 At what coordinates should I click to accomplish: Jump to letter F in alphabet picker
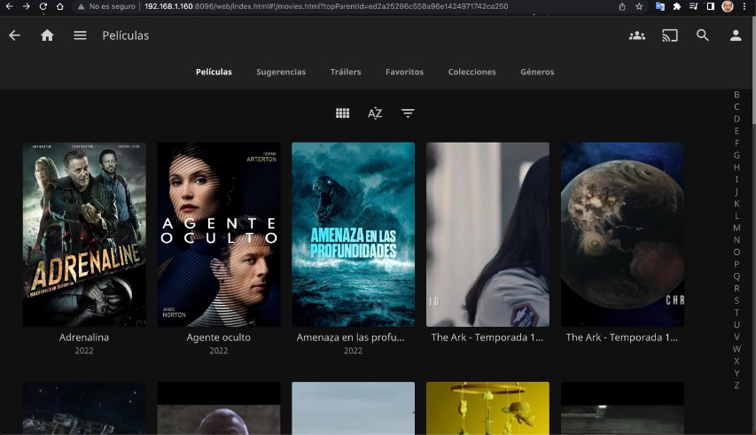737,143
